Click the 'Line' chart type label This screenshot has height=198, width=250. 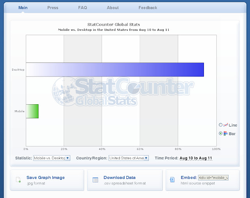pos(233,125)
